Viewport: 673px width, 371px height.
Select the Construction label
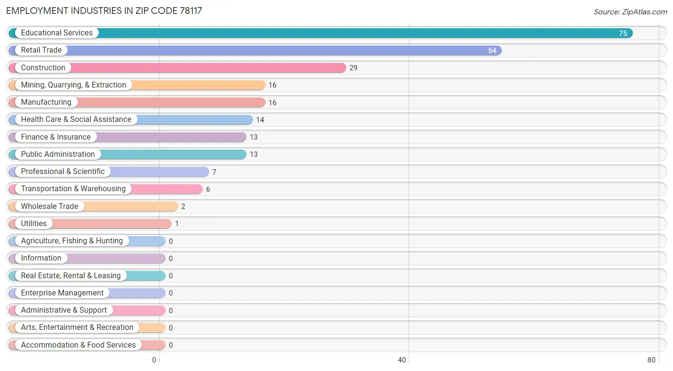click(x=43, y=68)
